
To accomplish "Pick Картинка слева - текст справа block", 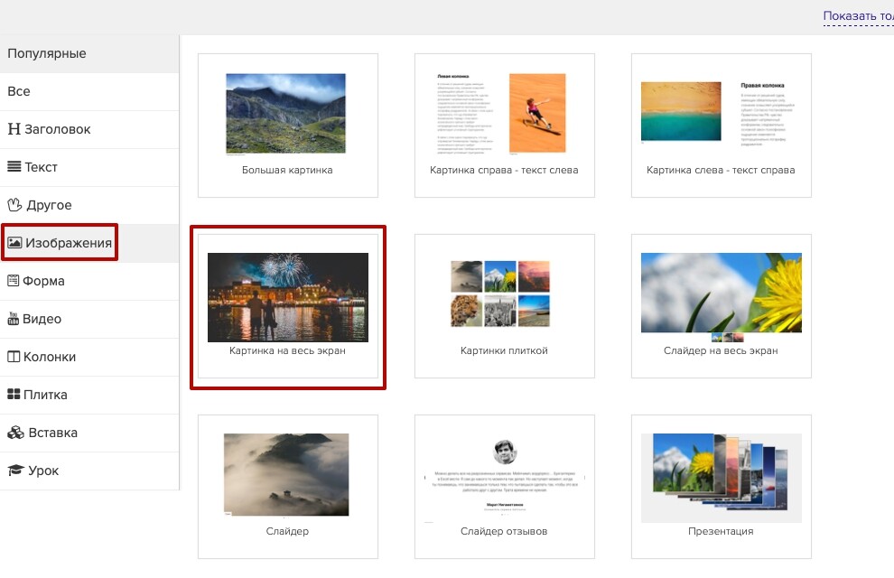I will [x=721, y=125].
